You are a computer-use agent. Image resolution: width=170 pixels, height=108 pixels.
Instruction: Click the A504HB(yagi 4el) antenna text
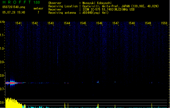[x=95, y=13]
